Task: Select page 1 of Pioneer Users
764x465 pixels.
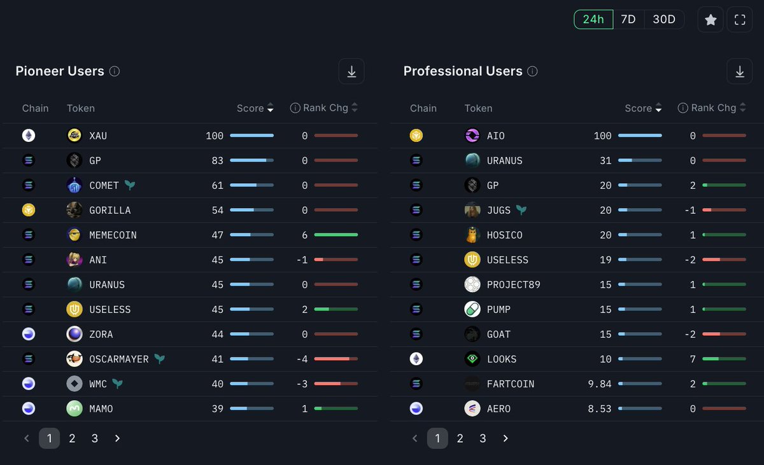Action: (x=50, y=438)
